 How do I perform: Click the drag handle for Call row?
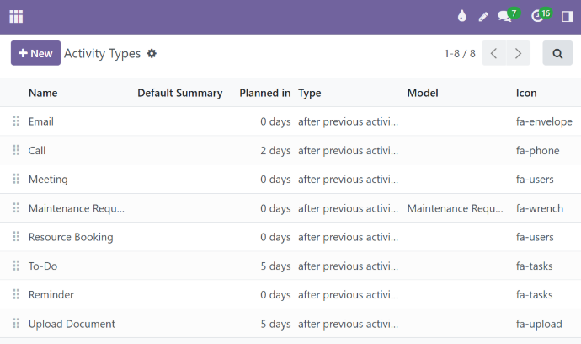point(16,150)
